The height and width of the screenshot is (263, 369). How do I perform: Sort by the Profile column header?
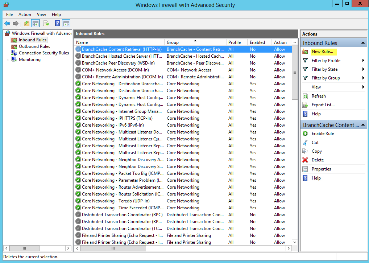point(237,42)
